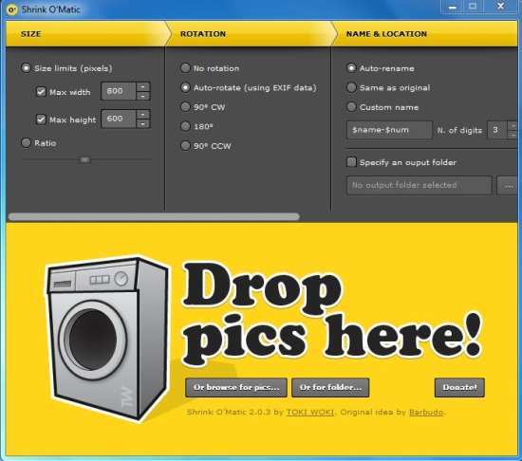Click the horizontal scrollbar under the settings panels
Screen dimensions: 522x461
tap(154, 217)
